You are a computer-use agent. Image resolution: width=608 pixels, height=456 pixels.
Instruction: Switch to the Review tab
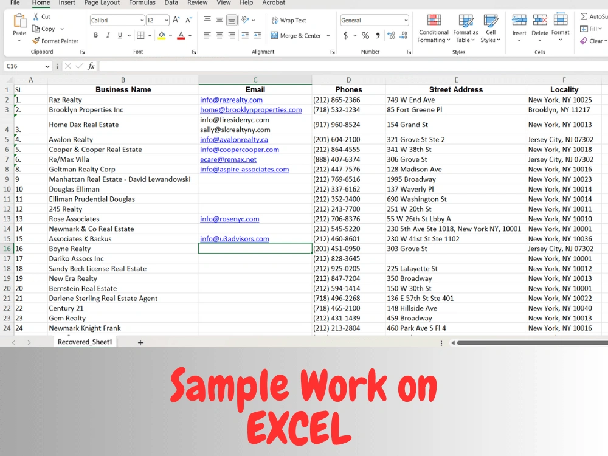pyautogui.click(x=198, y=2)
